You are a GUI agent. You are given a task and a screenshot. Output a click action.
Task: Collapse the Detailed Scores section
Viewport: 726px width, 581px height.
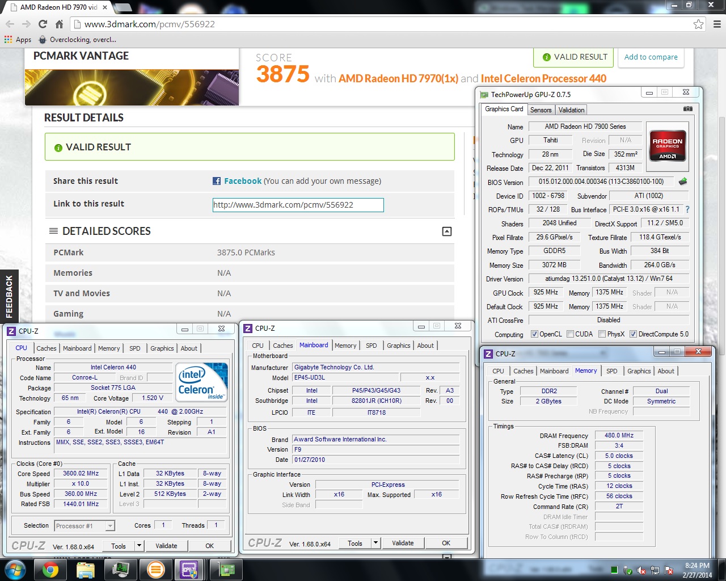(x=447, y=231)
